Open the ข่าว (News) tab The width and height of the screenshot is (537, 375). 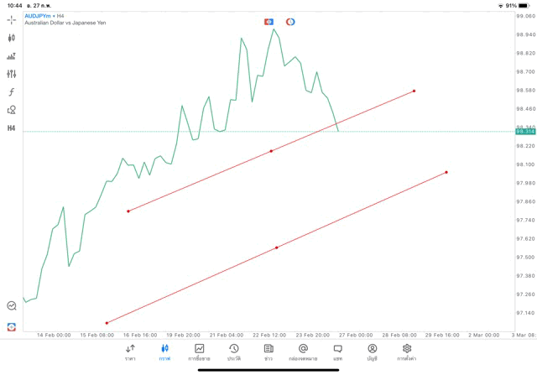[268, 352]
